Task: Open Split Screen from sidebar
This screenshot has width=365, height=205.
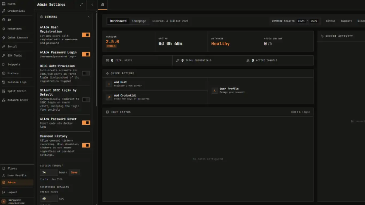Action: point(17,91)
